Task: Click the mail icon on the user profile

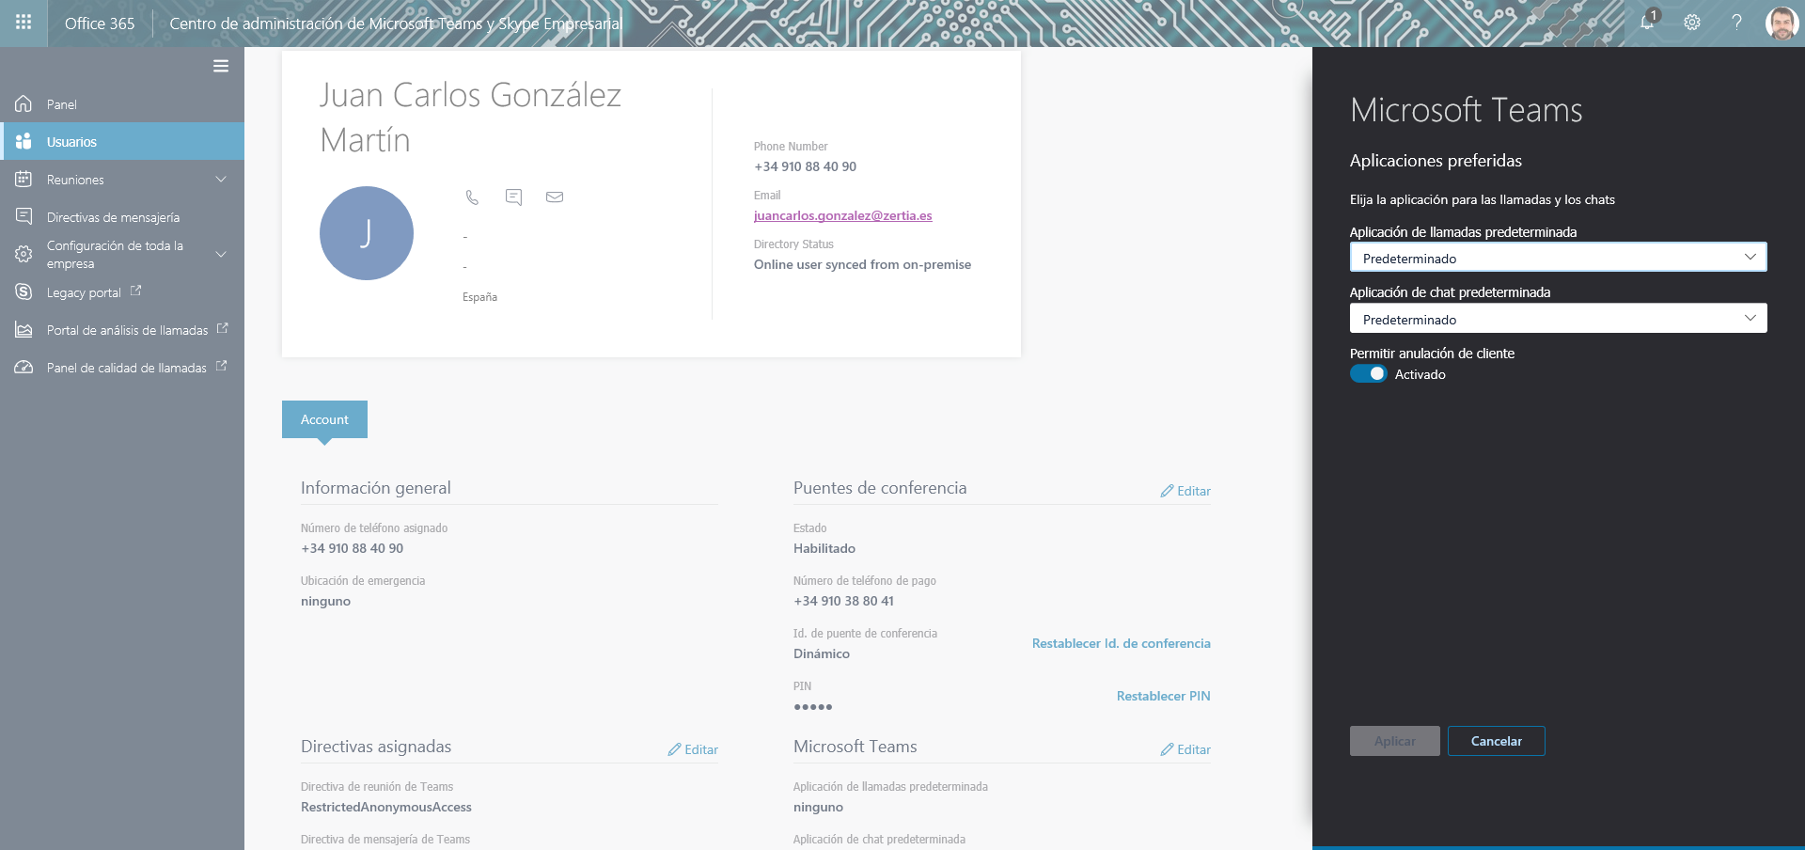Action: coord(555,197)
